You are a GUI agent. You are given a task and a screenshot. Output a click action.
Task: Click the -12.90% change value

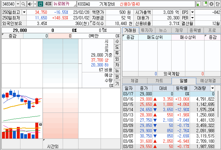(x=182, y=110)
